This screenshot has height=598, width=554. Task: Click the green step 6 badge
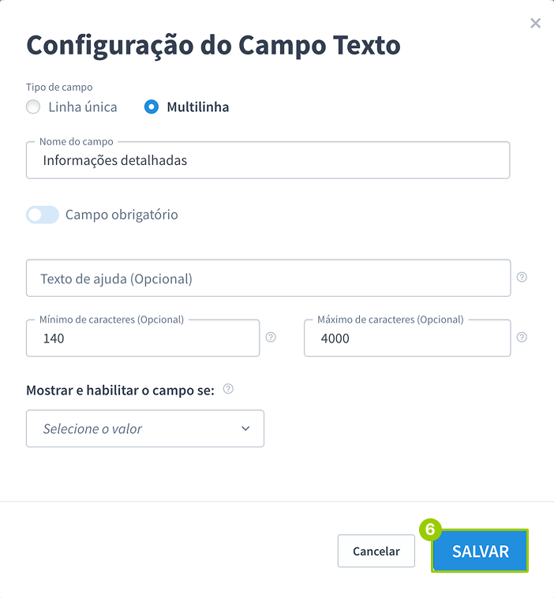[x=430, y=529]
